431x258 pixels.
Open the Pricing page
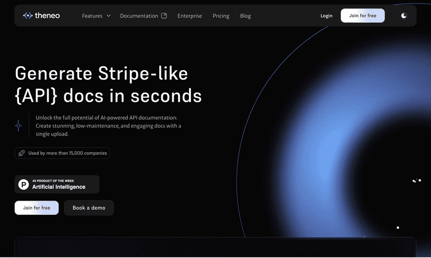click(x=221, y=16)
